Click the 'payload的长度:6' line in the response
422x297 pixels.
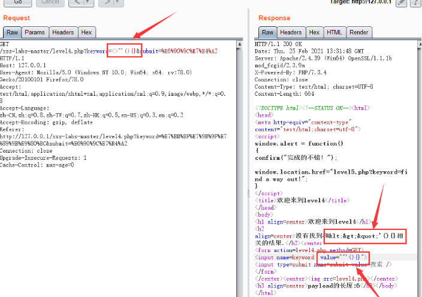click(326, 286)
